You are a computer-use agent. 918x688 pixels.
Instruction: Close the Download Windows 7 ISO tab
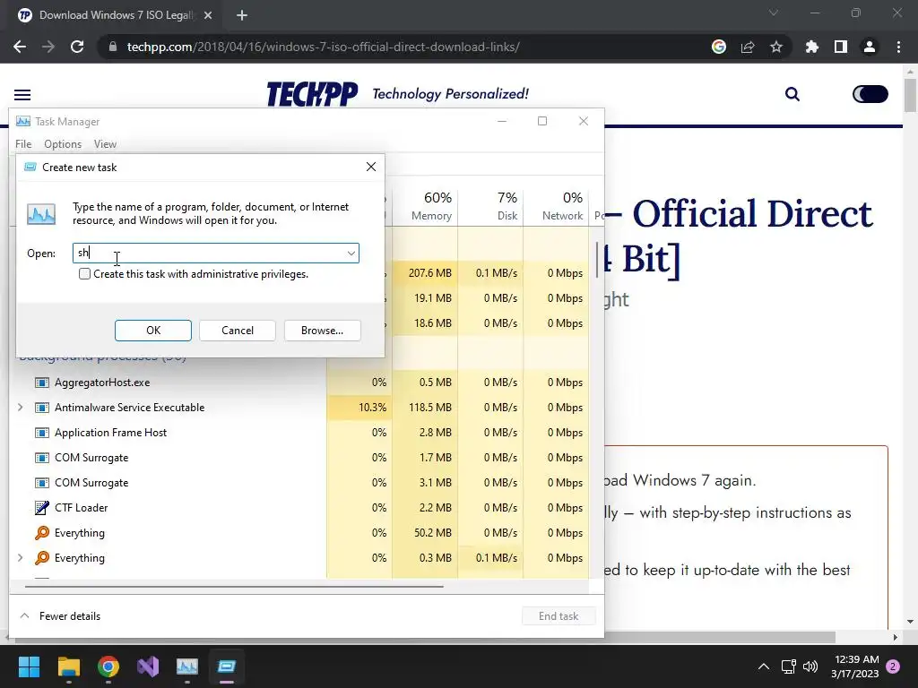click(208, 15)
